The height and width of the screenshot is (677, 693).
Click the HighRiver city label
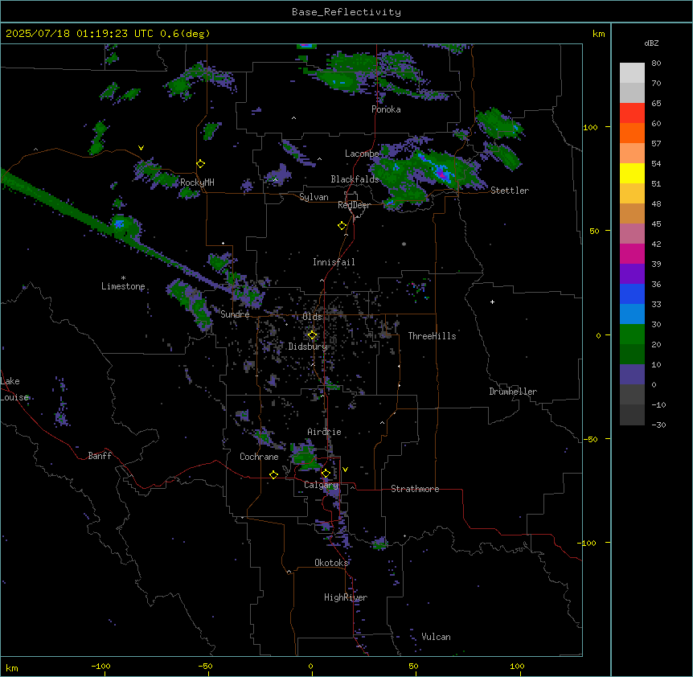click(346, 597)
